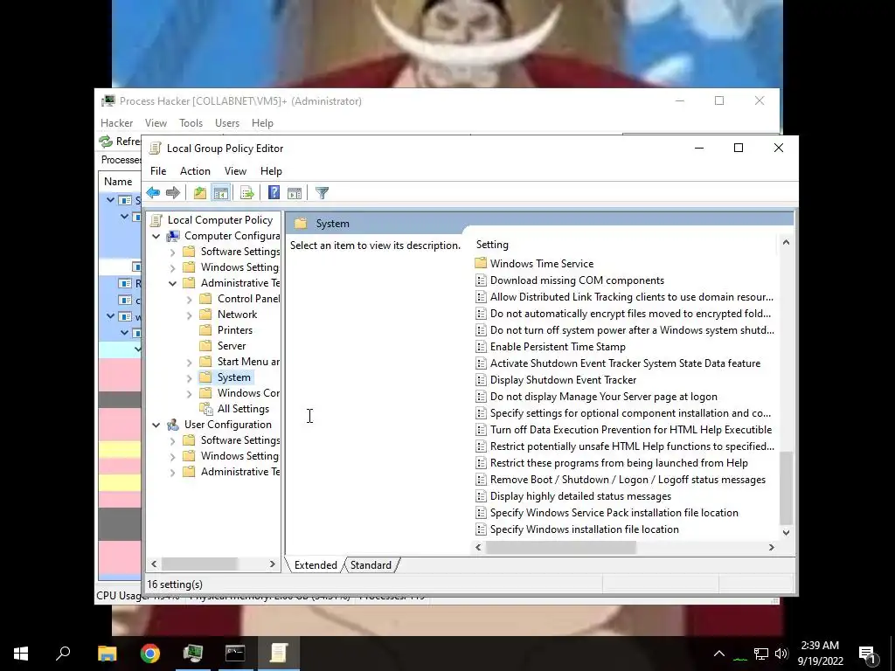895x671 pixels.
Task: Click the Export List toolbar icon
Action: (x=247, y=193)
